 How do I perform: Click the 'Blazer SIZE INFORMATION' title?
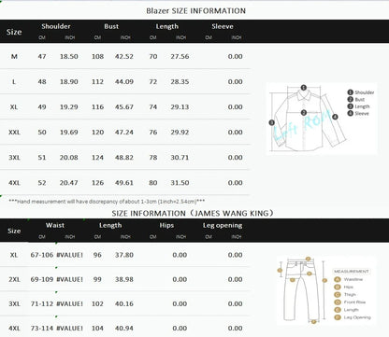195,11
